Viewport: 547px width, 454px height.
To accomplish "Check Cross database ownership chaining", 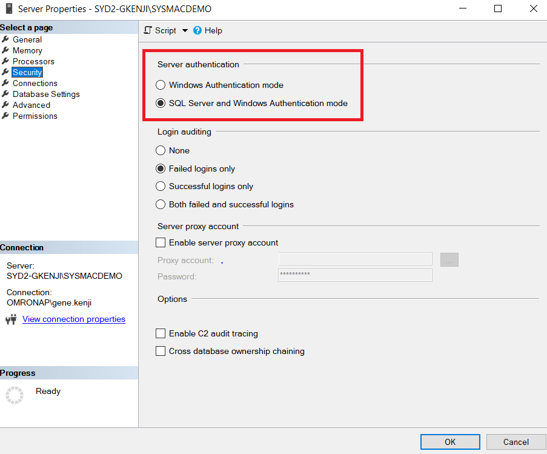I will click(161, 351).
